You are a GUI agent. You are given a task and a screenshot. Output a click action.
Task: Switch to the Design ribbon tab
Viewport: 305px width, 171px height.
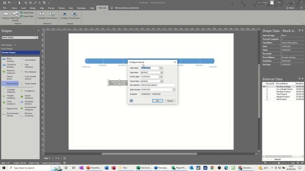(33, 8)
